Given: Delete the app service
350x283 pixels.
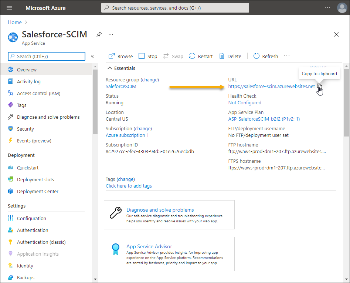Looking at the screenshot, I should click(230, 56).
